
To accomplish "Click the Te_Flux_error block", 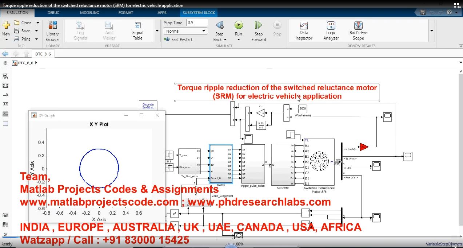I will pos(189,161).
